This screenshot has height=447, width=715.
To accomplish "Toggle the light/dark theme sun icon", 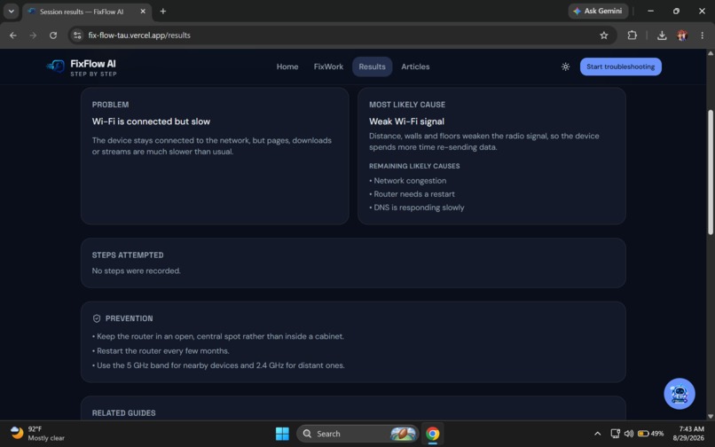I will click(565, 67).
